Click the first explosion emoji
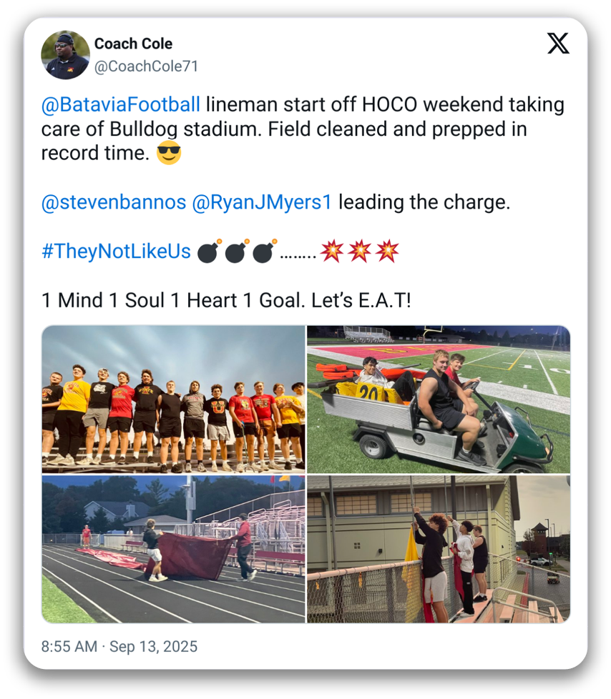This screenshot has height=699, width=611. [332, 252]
